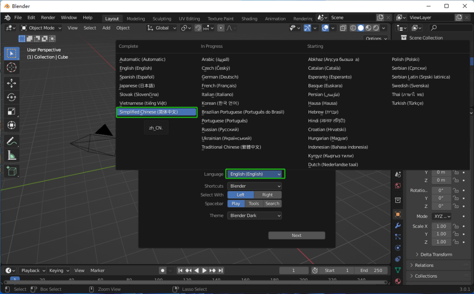Open the rotation Mode XYZ dropdown
This screenshot has width=474, height=294.
click(x=442, y=216)
